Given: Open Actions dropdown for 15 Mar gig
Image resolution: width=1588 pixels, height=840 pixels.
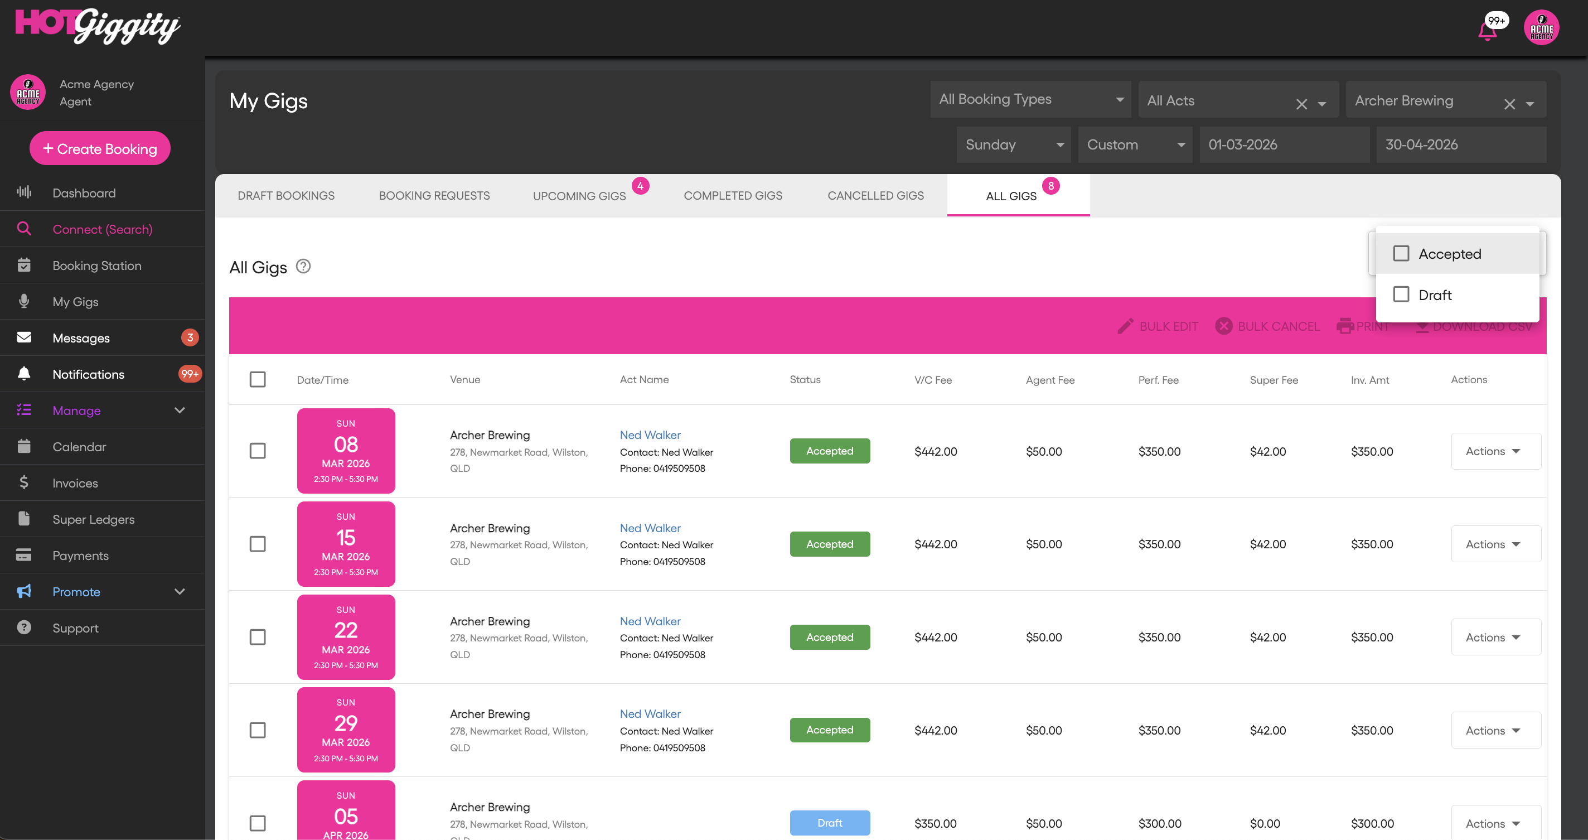Looking at the screenshot, I should (x=1495, y=544).
